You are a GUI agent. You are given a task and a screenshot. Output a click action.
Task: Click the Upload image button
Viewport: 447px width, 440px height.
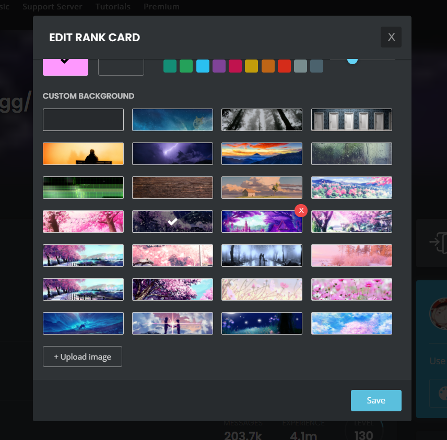tap(83, 356)
